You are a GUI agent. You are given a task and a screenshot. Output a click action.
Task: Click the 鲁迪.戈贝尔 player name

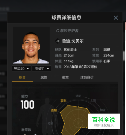tap(73, 41)
